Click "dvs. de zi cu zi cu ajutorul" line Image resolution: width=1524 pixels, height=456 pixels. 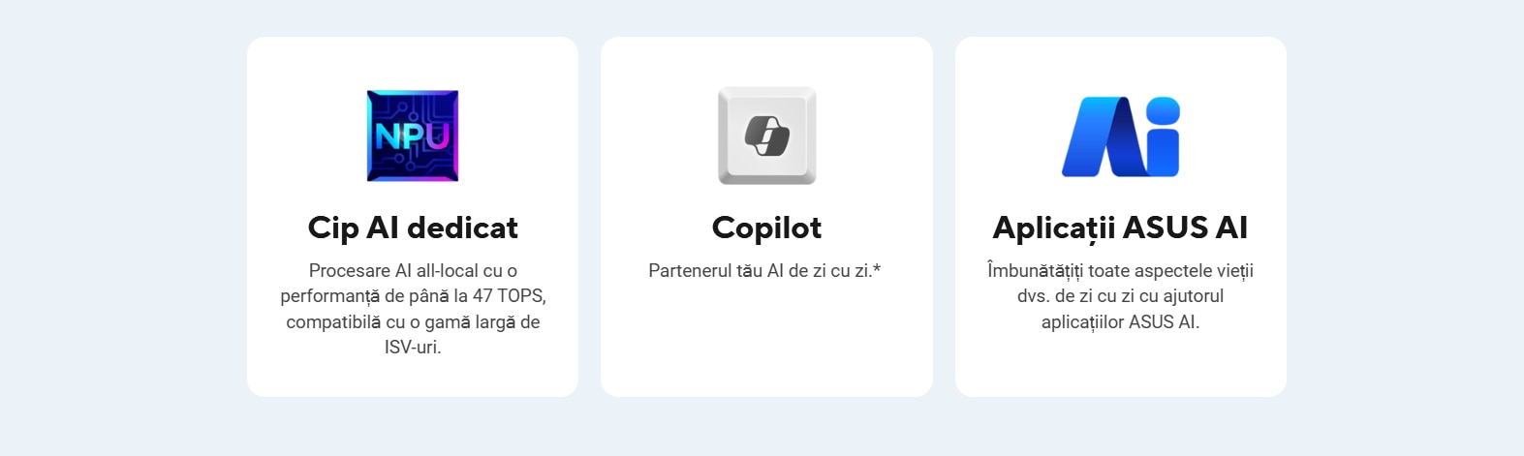coord(1120,296)
